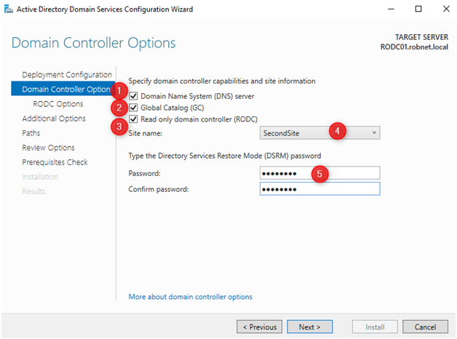This screenshot has height=339, width=457.
Task: Maximize the wizard window
Action: 418,9
